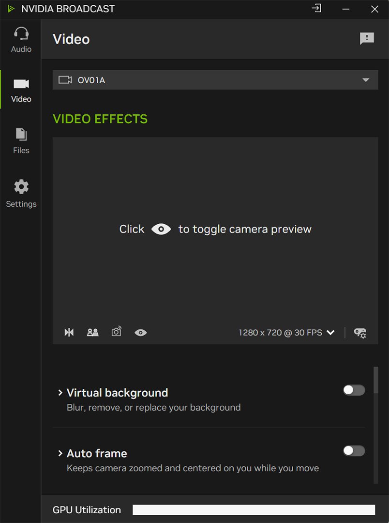Click 'Keeps camera zoomed and centered' description

pos(193,468)
